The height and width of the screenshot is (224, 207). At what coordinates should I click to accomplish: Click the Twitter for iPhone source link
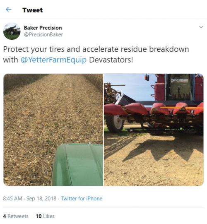tap(82, 198)
